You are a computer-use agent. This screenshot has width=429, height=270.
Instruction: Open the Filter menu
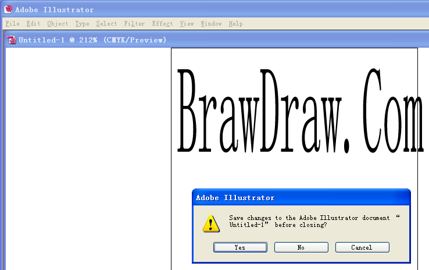pos(134,23)
